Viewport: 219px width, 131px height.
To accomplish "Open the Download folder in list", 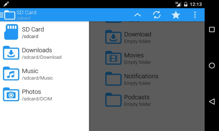I will pos(137,37).
